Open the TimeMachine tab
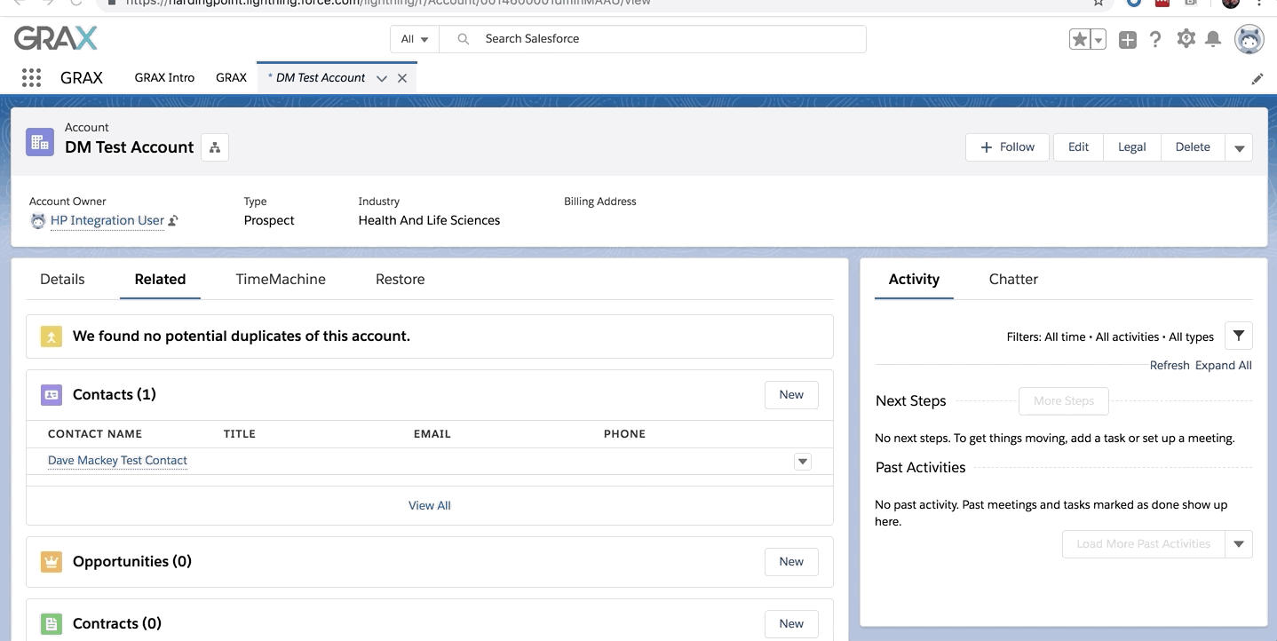Image resolution: width=1277 pixels, height=641 pixels. (281, 279)
